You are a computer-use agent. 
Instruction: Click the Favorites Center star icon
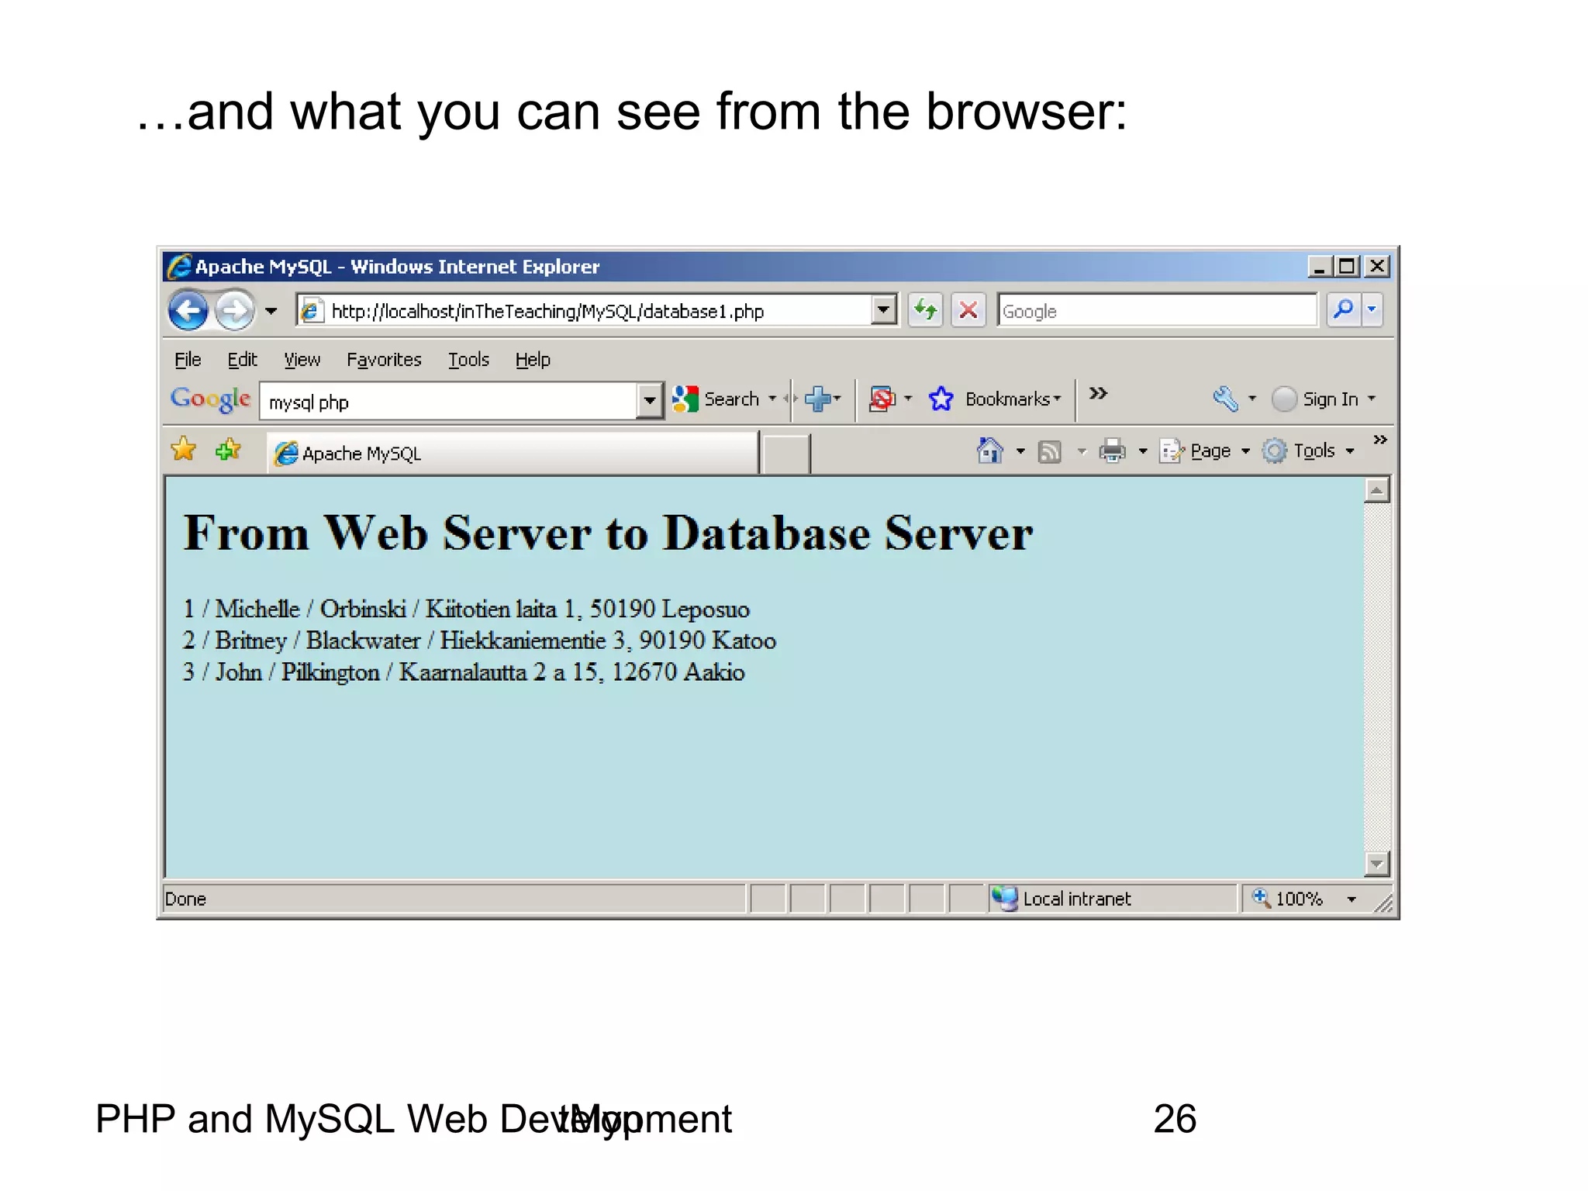(184, 449)
